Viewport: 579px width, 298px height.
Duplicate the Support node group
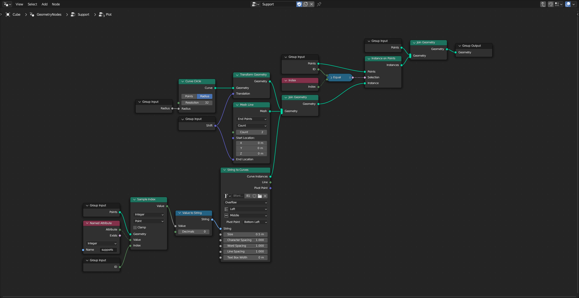pyautogui.click(x=305, y=4)
